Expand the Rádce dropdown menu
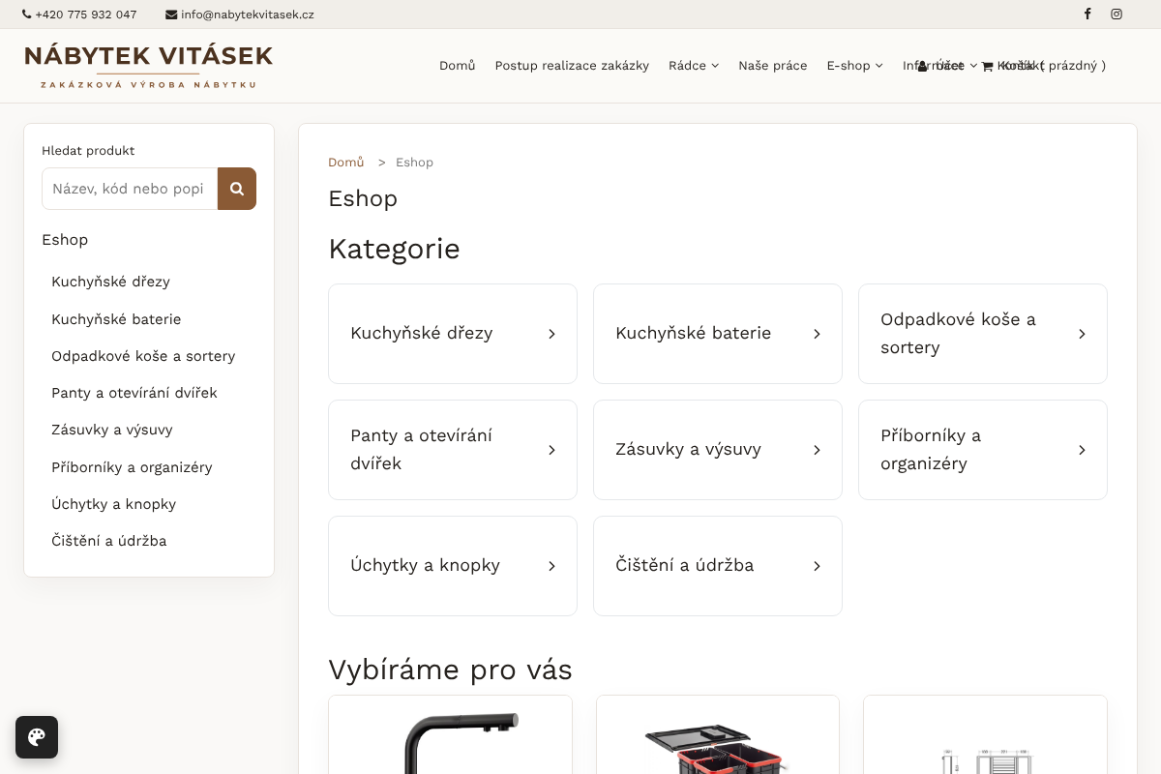Viewport: 1161px width, 774px height. pos(694,66)
